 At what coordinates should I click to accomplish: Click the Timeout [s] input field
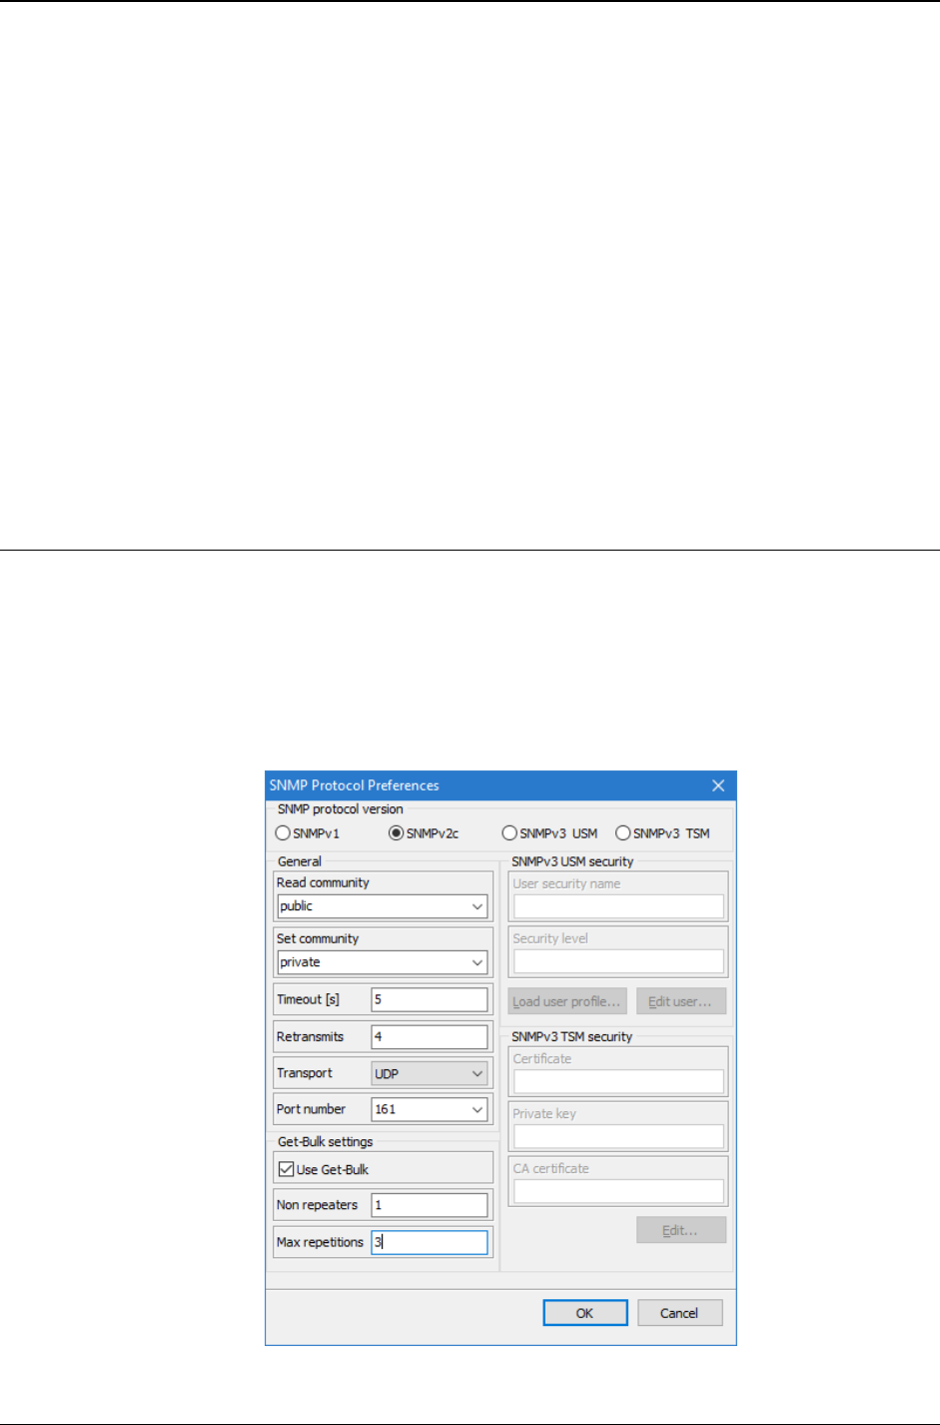[x=430, y=999]
